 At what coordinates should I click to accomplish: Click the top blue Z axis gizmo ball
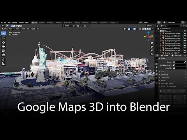click(x=148, y=33)
